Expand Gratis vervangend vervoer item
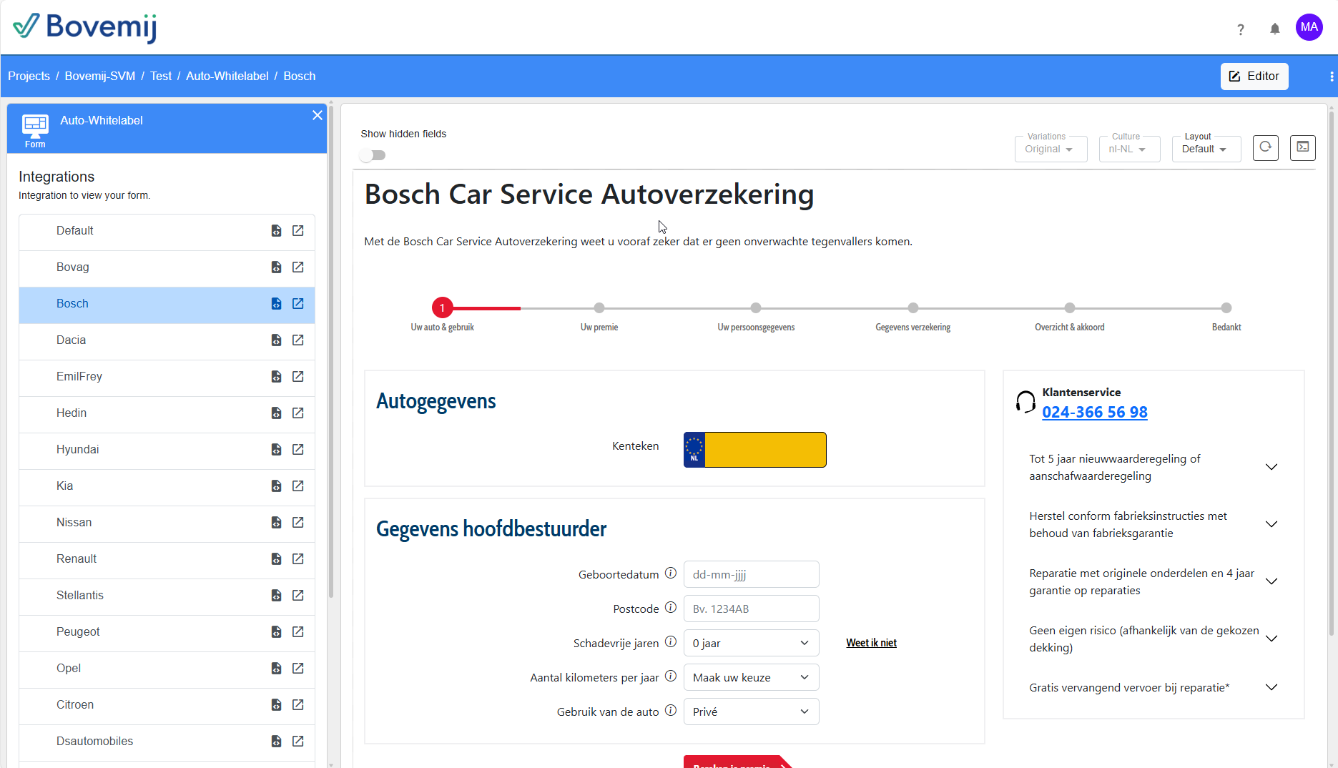1338x768 pixels. 1153,687
